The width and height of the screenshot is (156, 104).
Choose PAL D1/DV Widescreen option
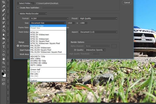48,48
